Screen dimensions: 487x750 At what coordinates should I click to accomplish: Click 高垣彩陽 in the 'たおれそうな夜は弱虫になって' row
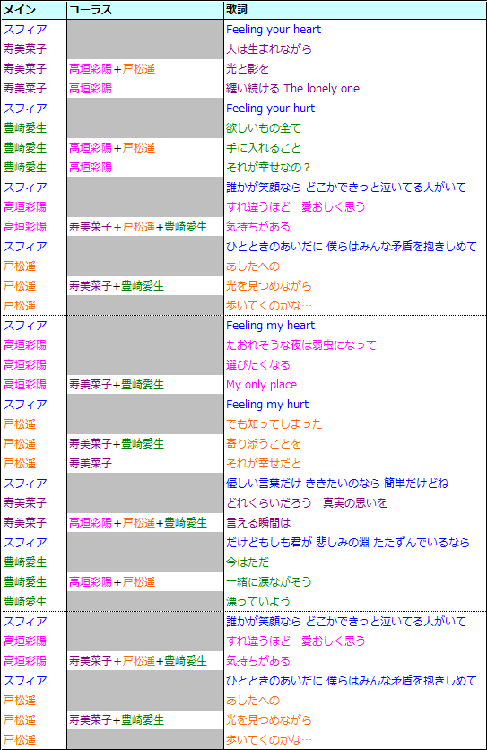[25, 344]
